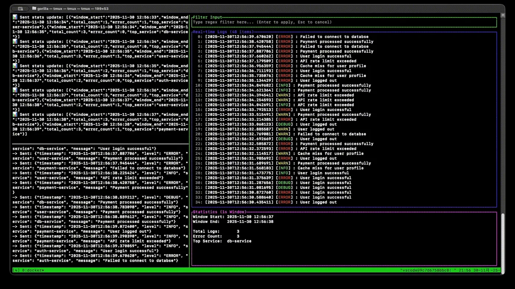The height and width of the screenshot is (289, 515).
Task: Click the "Statistics (1s Window)" panel title
Action: click(x=219, y=212)
